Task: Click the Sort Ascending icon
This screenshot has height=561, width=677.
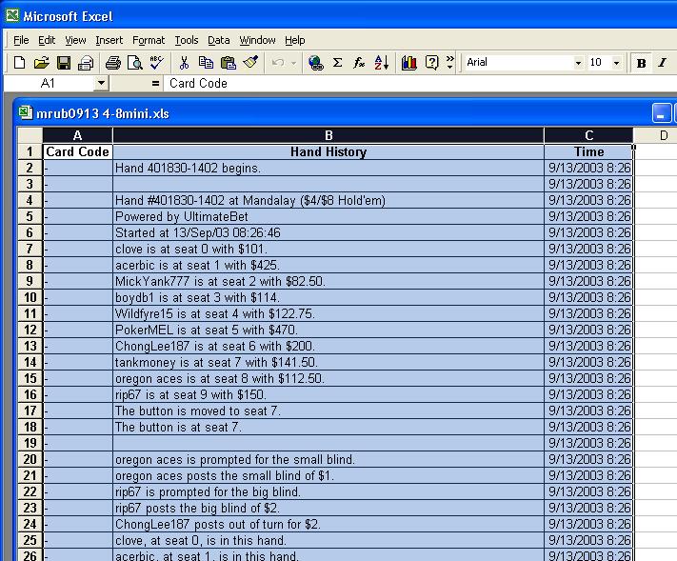Action: click(x=382, y=63)
